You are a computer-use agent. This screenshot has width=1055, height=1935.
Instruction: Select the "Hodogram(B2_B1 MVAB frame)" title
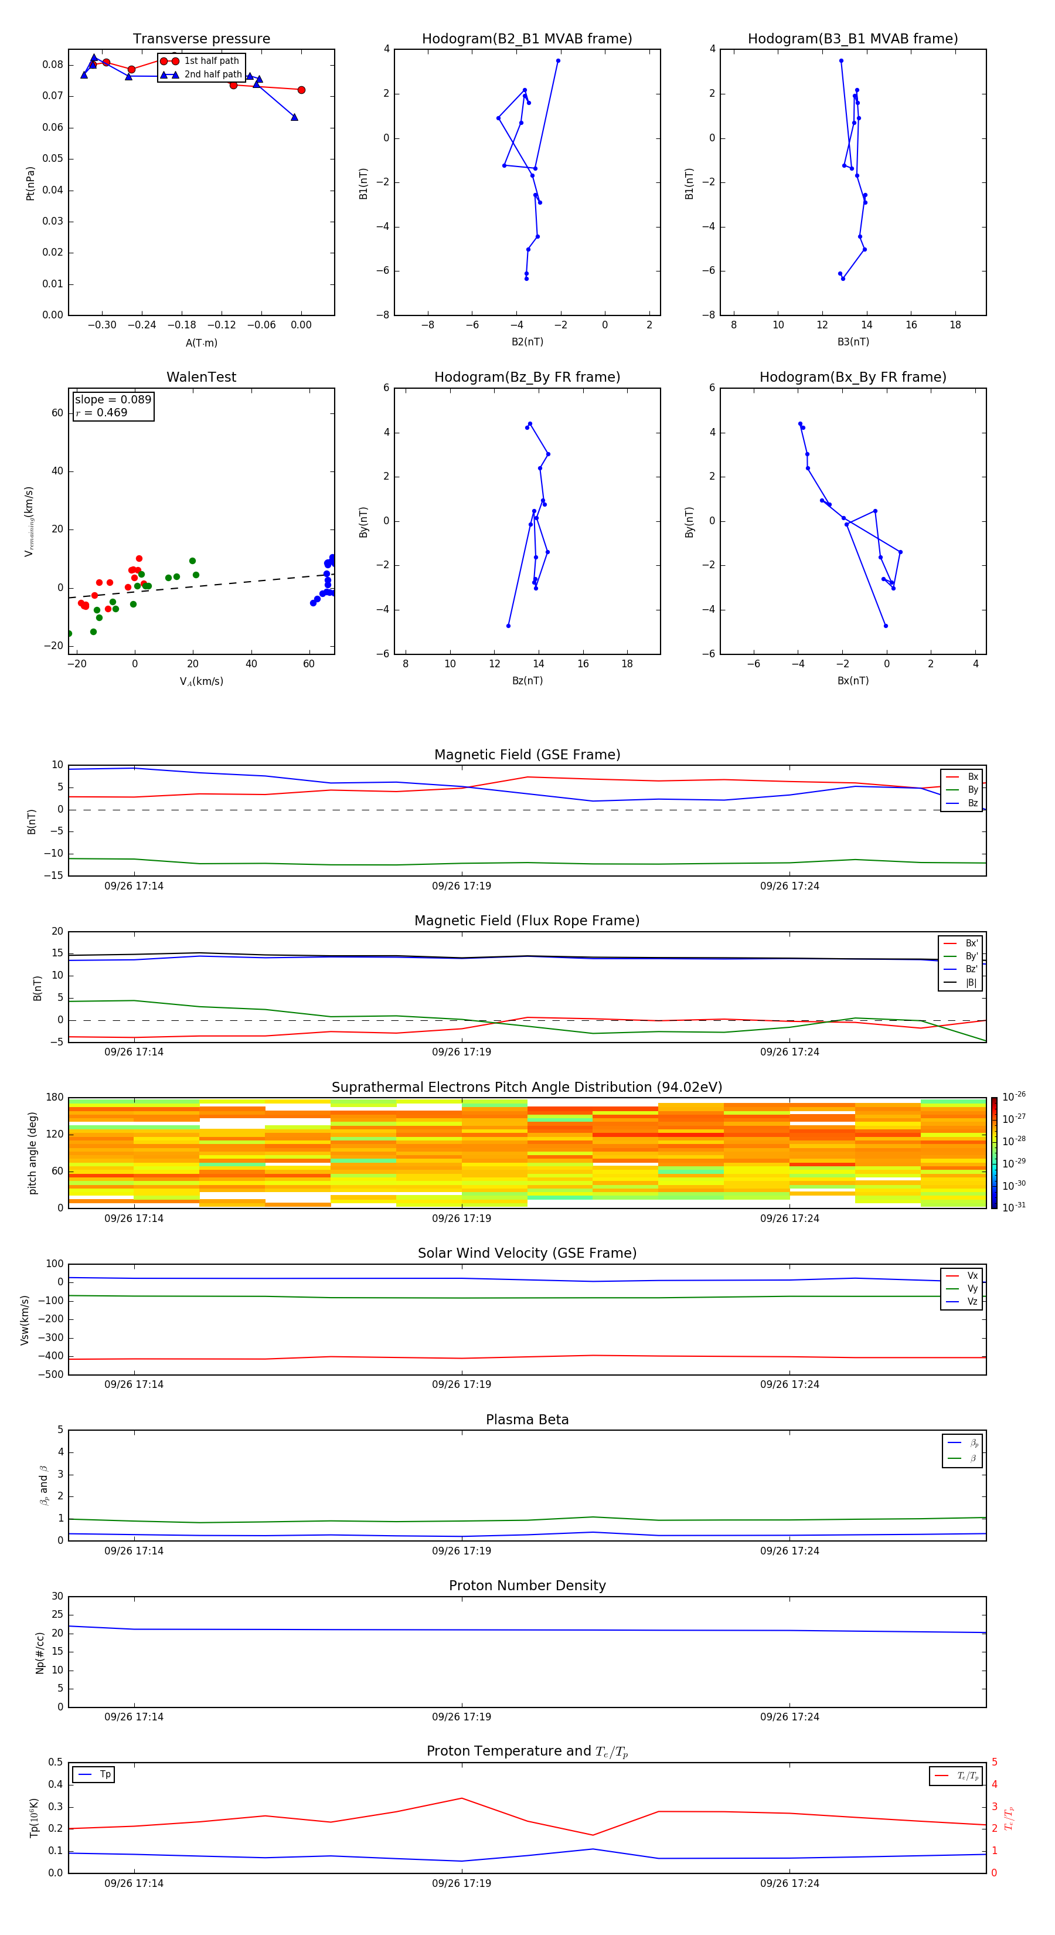point(527,39)
